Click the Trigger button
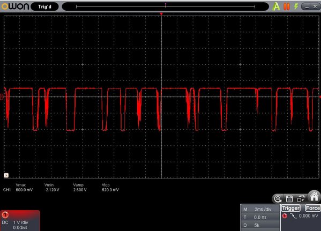Viewport: 321px width, 231px height. pos(290,208)
